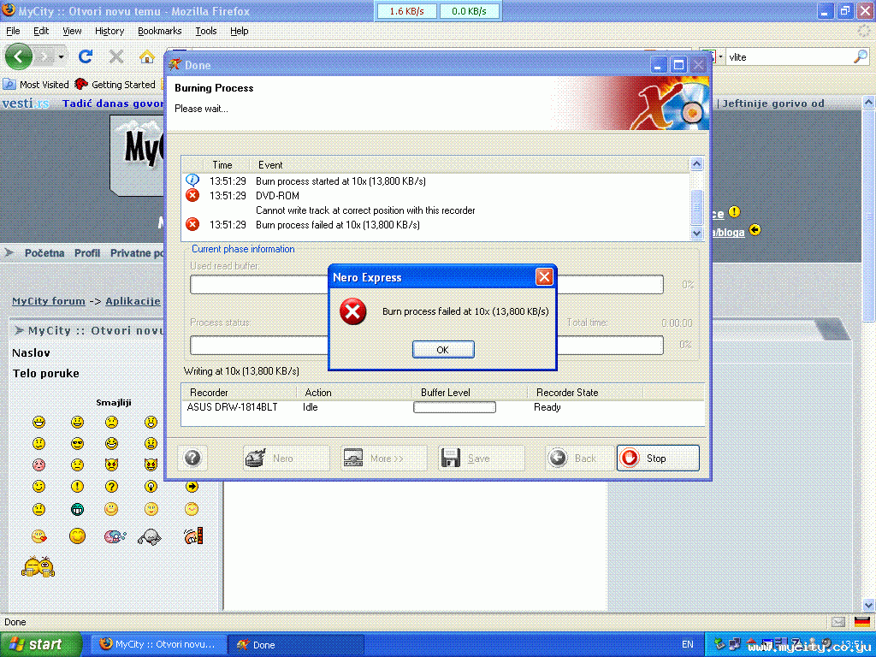Insert the two smileys toasting beer
The image size is (876, 657).
click(x=38, y=566)
